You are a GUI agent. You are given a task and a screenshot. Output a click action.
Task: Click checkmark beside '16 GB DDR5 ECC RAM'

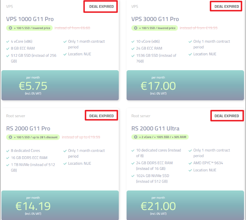tap(7, 158)
